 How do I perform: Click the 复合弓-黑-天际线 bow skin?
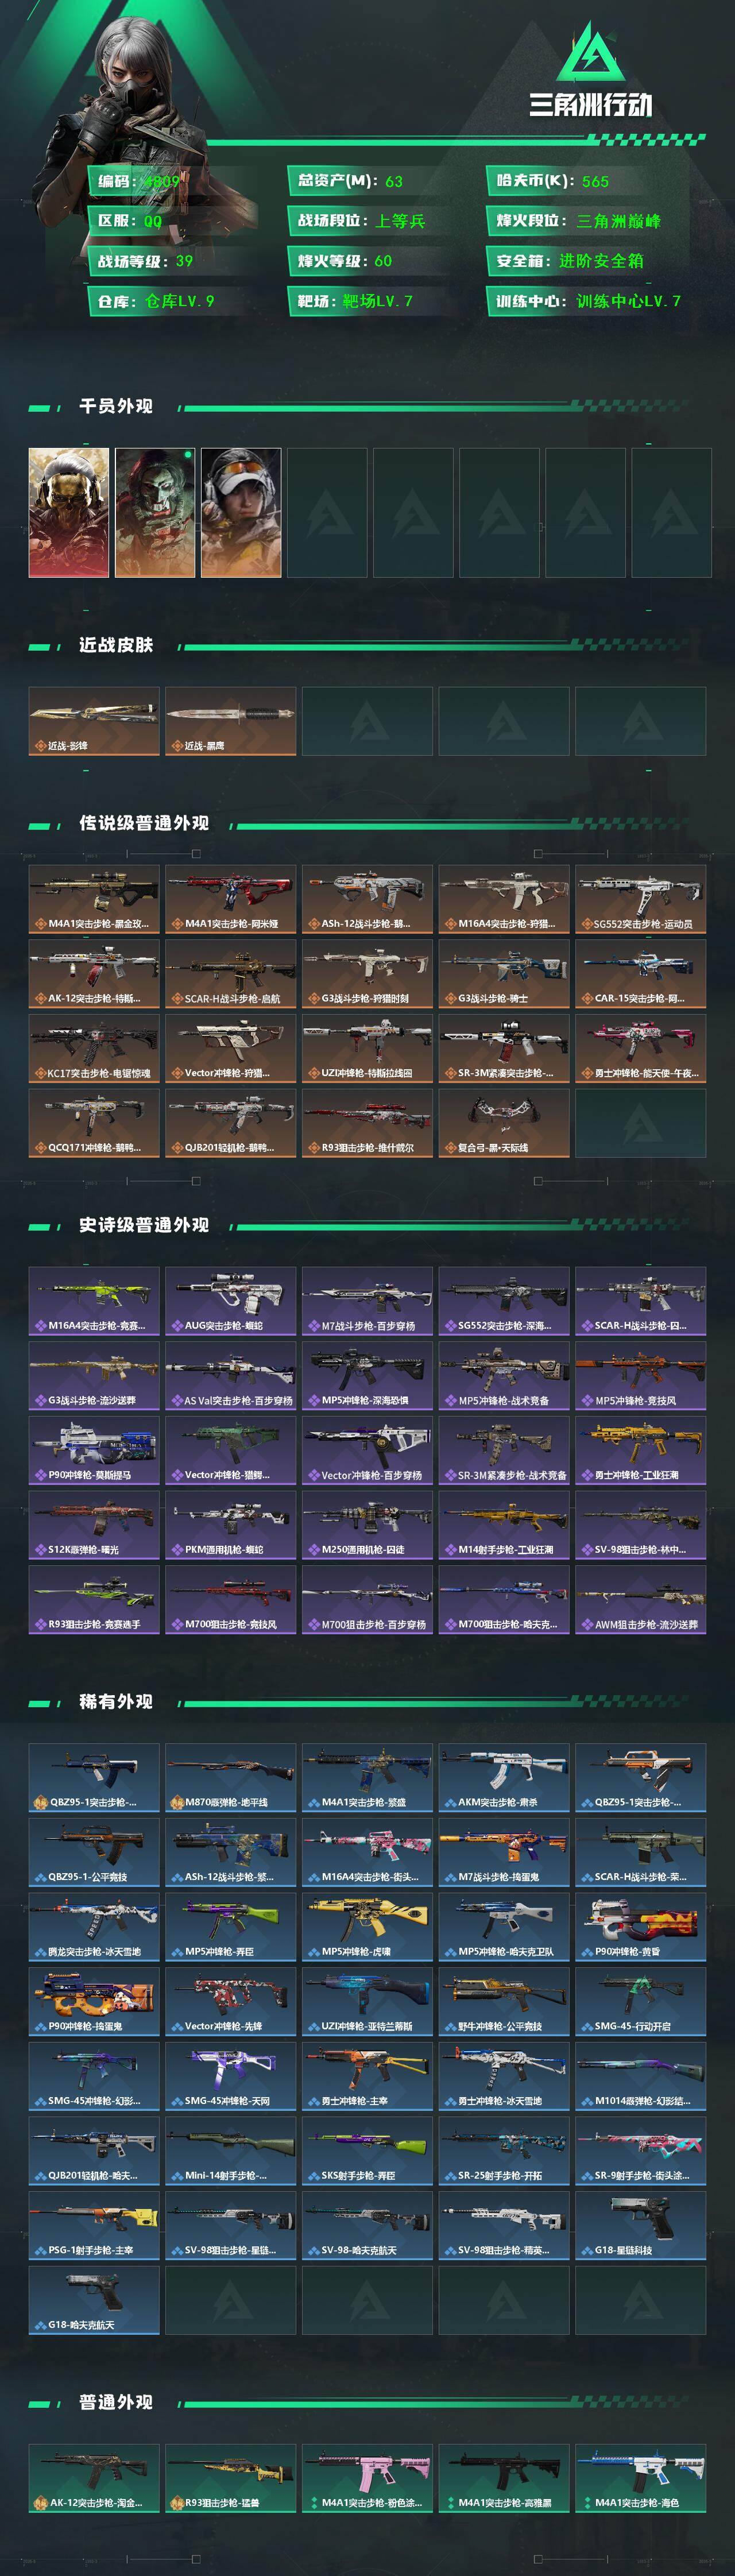(x=504, y=1123)
